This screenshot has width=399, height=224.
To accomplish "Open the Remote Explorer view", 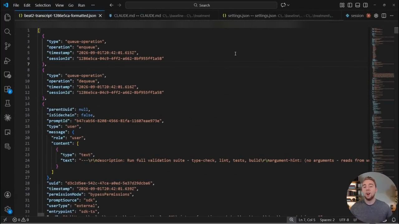I will coord(7,75).
